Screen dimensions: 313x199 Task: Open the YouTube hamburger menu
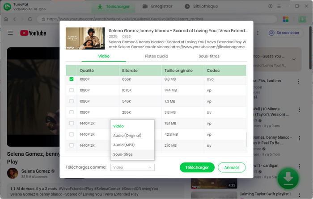pyautogui.click(x=10, y=33)
